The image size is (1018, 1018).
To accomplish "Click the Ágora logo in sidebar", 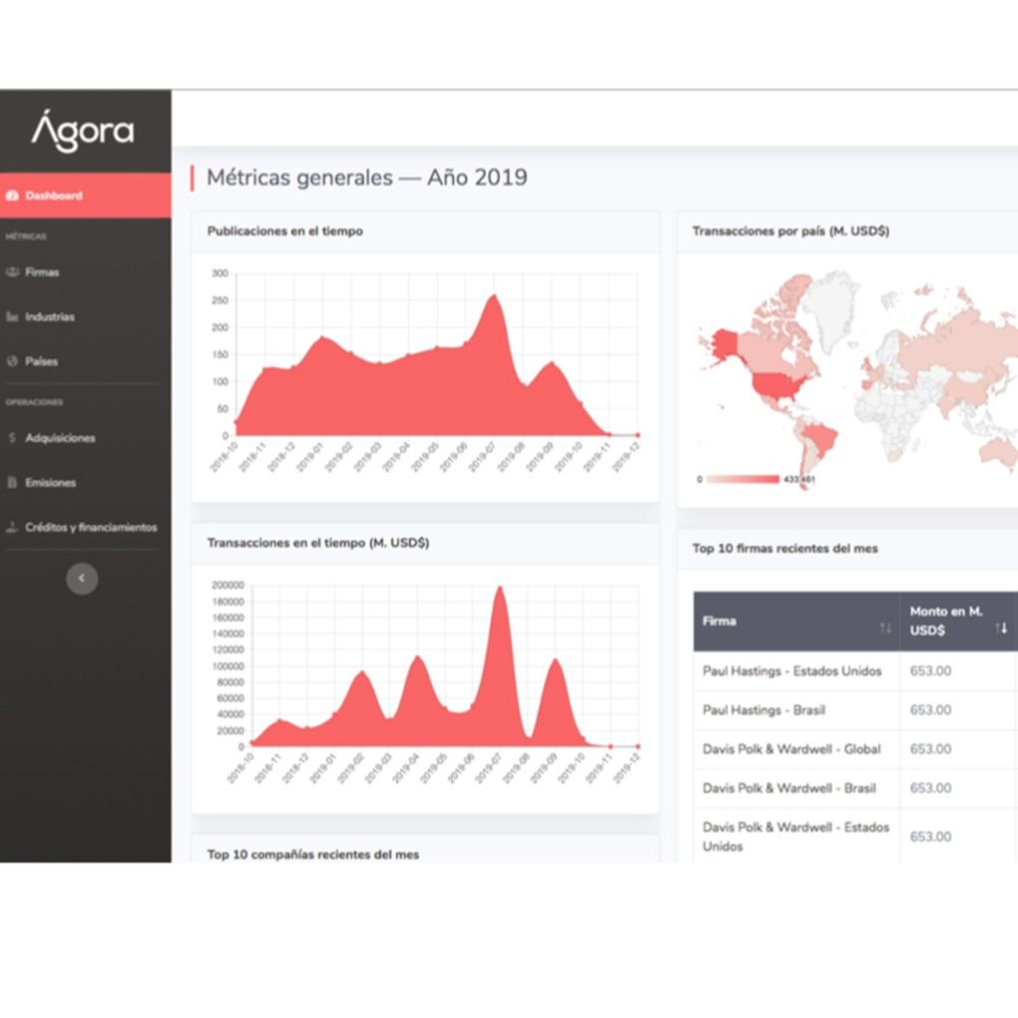I will pos(83,132).
